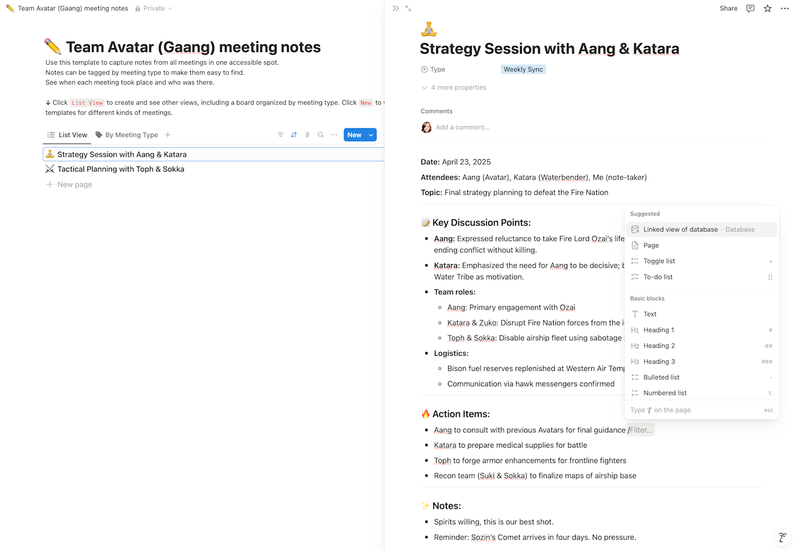Screen dimensions: 795x550
Task: Click the filter icon in database toolbar
Action: [281, 135]
